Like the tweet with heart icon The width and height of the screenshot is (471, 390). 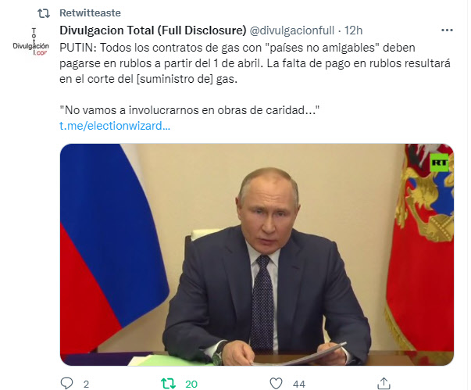276,384
